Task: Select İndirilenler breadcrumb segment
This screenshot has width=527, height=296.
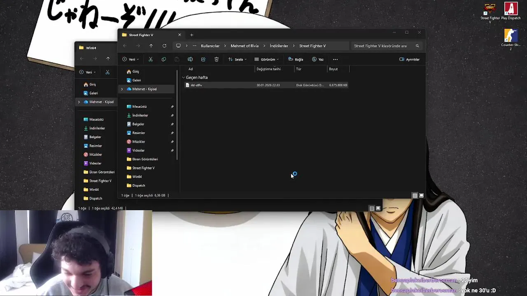Action: (279, 46)
